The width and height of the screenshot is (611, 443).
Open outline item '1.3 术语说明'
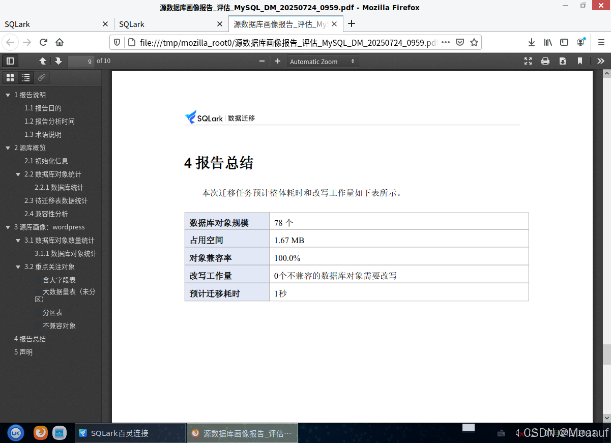click(x=43, y=135)
